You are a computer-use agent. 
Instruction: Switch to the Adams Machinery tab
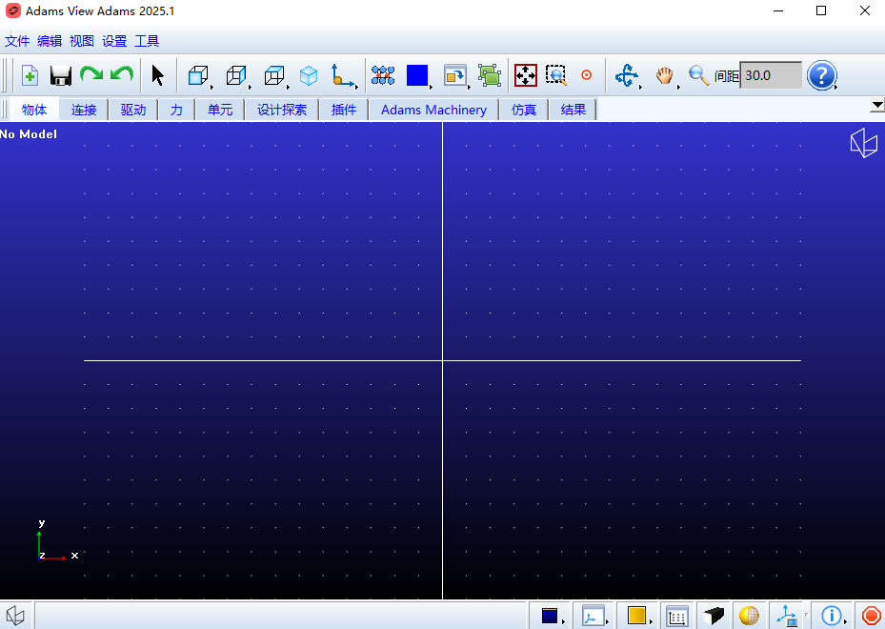click(433, 110)
